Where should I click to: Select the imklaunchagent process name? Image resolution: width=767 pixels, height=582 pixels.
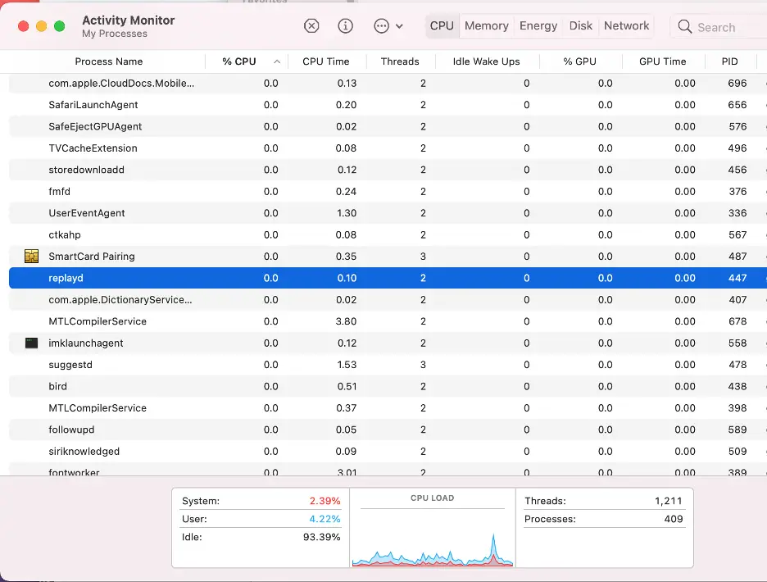click(x=85, y=343)
